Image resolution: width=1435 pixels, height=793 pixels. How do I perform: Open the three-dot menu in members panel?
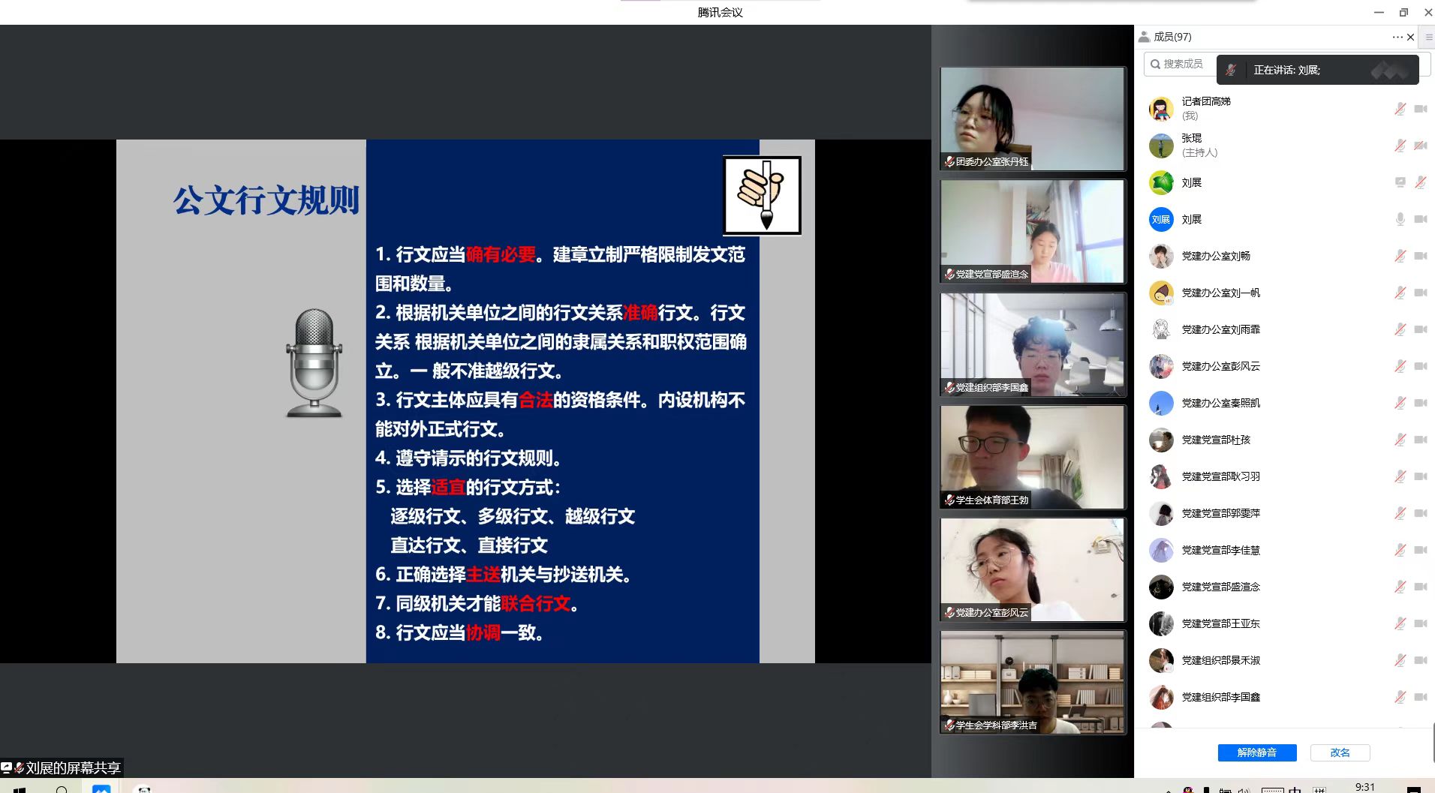(x=1397, y=37)
